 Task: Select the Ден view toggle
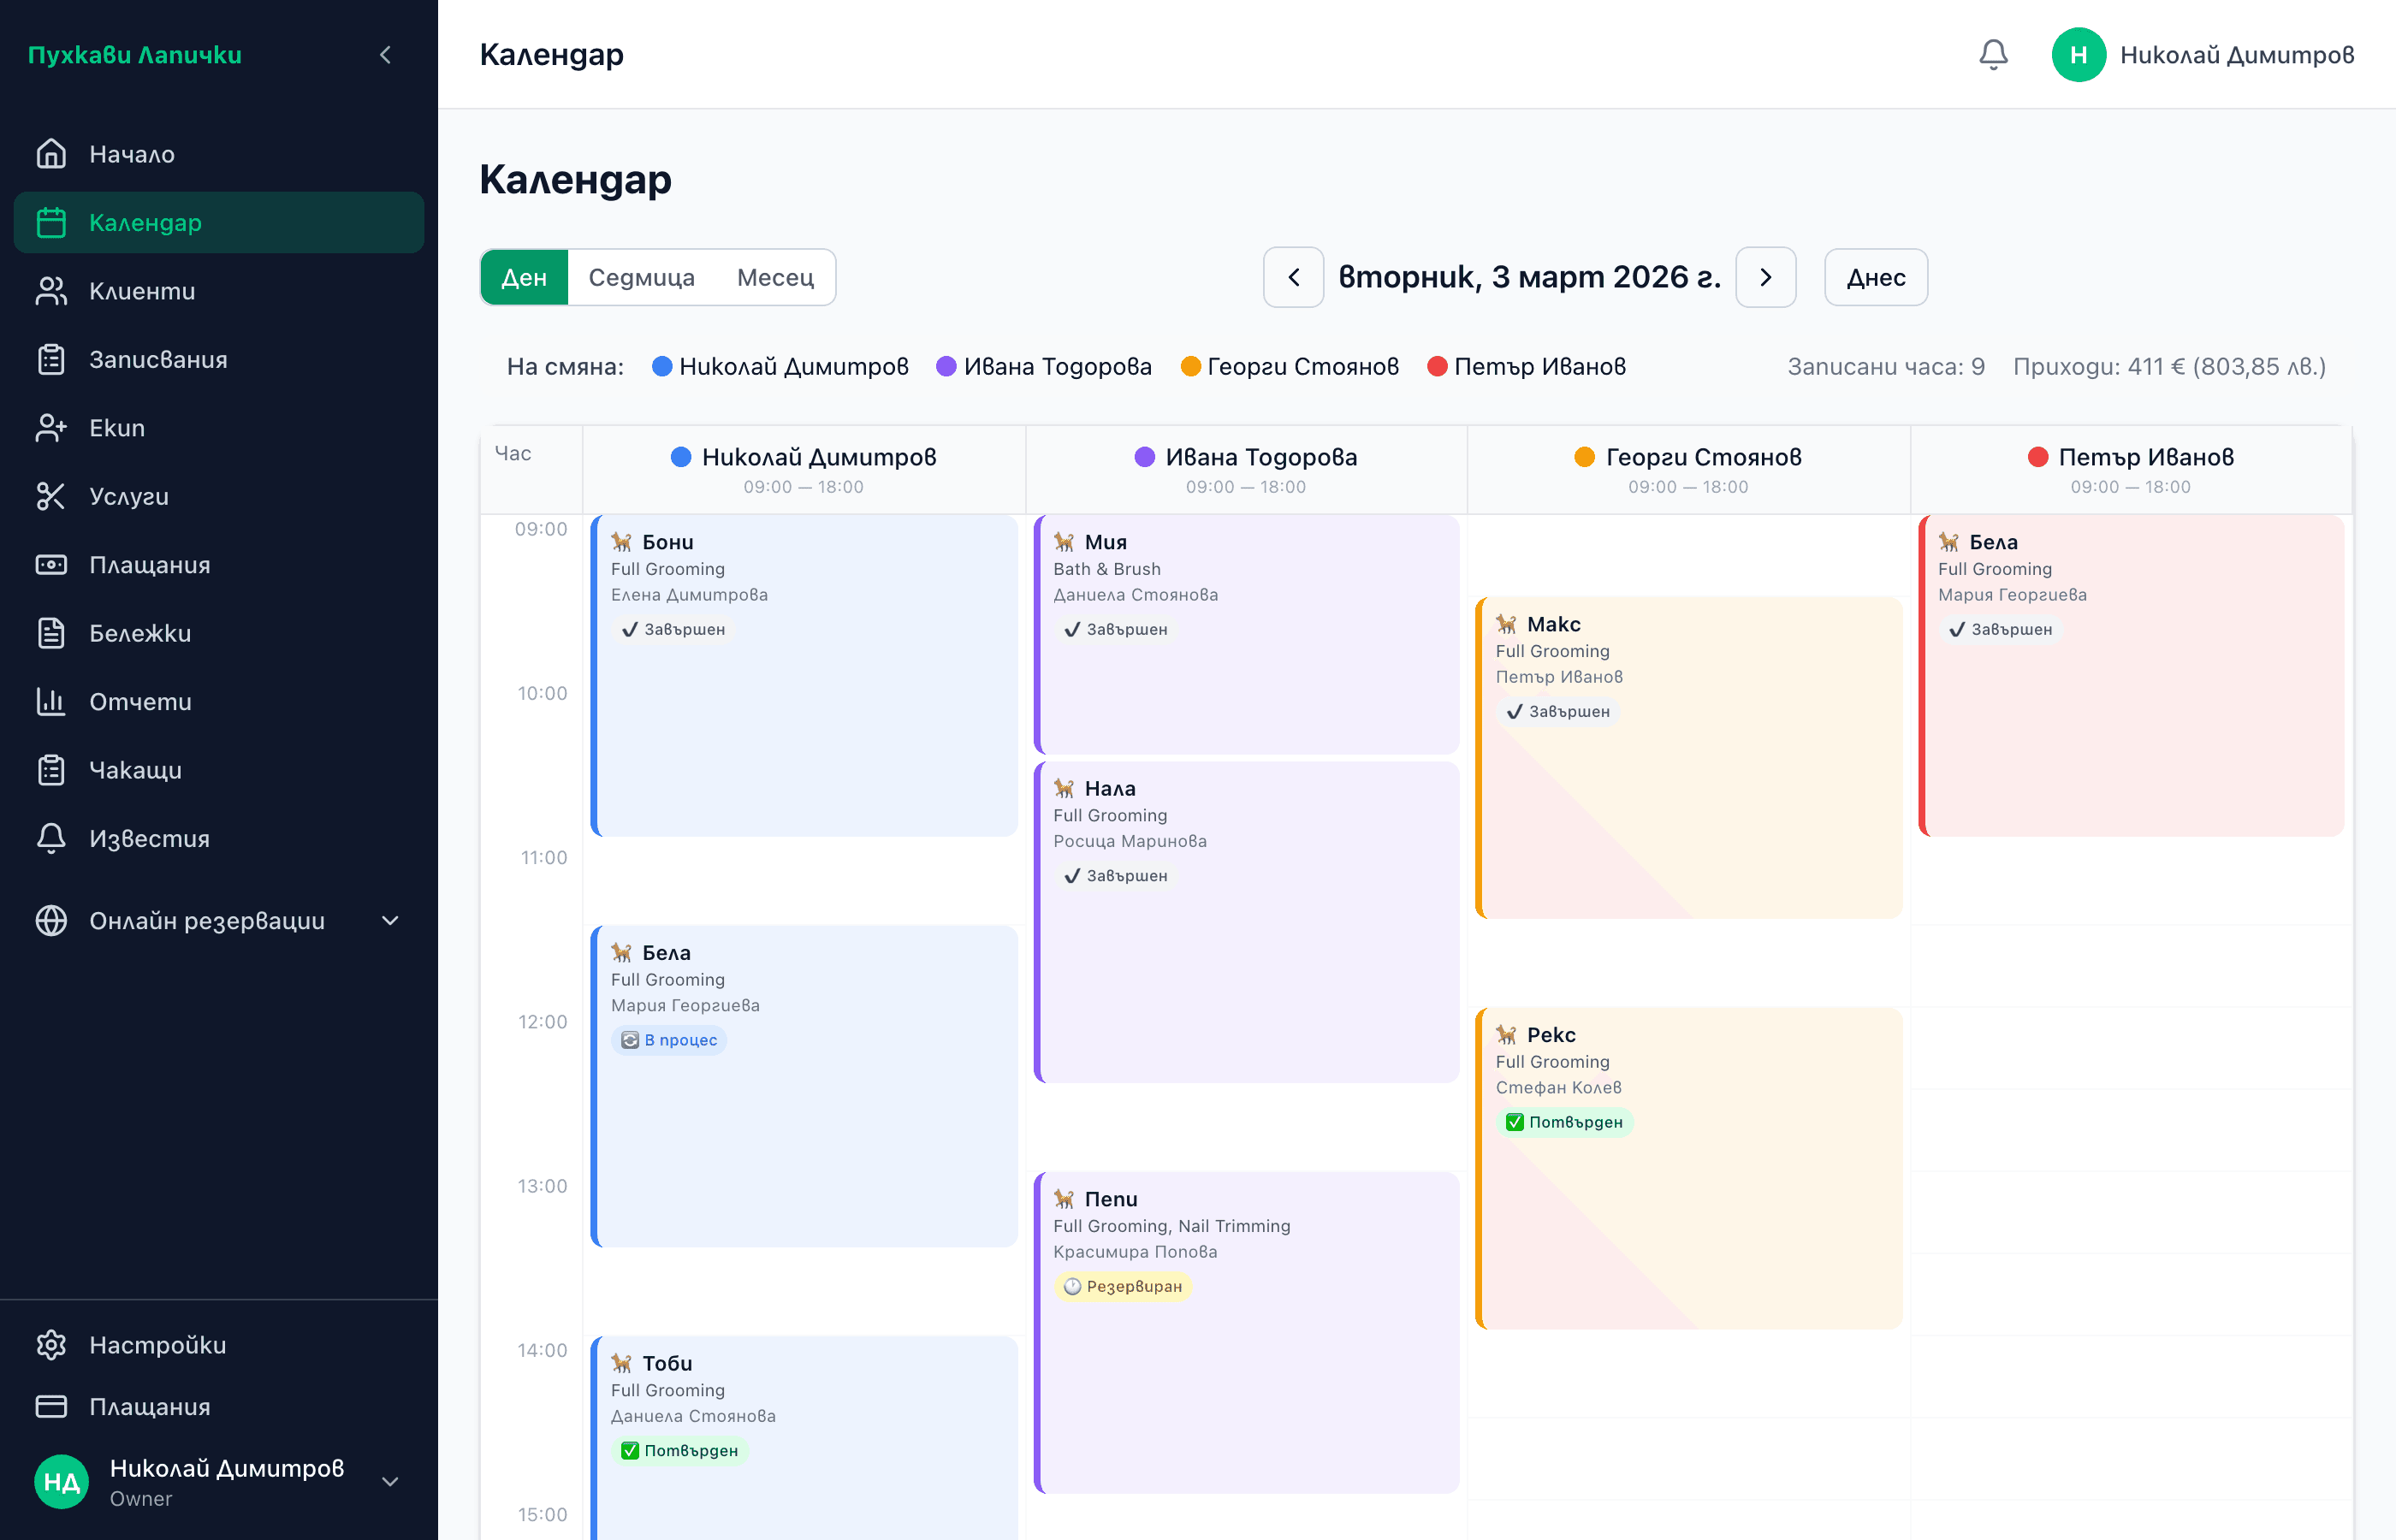[524, 277]
